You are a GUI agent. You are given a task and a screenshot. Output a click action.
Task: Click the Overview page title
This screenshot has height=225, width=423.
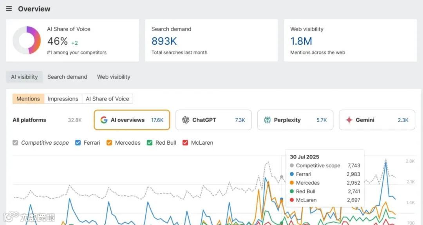[34, 9]
